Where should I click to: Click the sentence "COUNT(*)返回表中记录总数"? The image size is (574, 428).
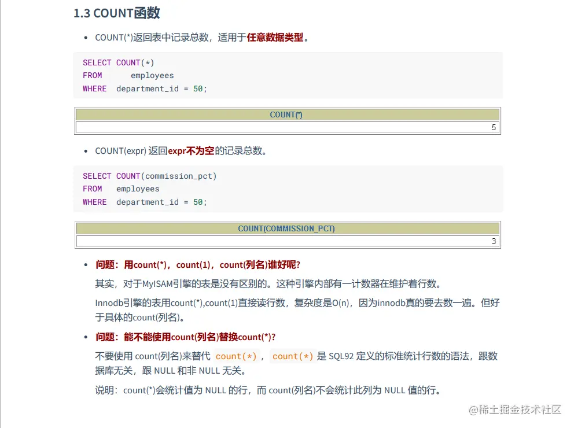tap(152, 38)
